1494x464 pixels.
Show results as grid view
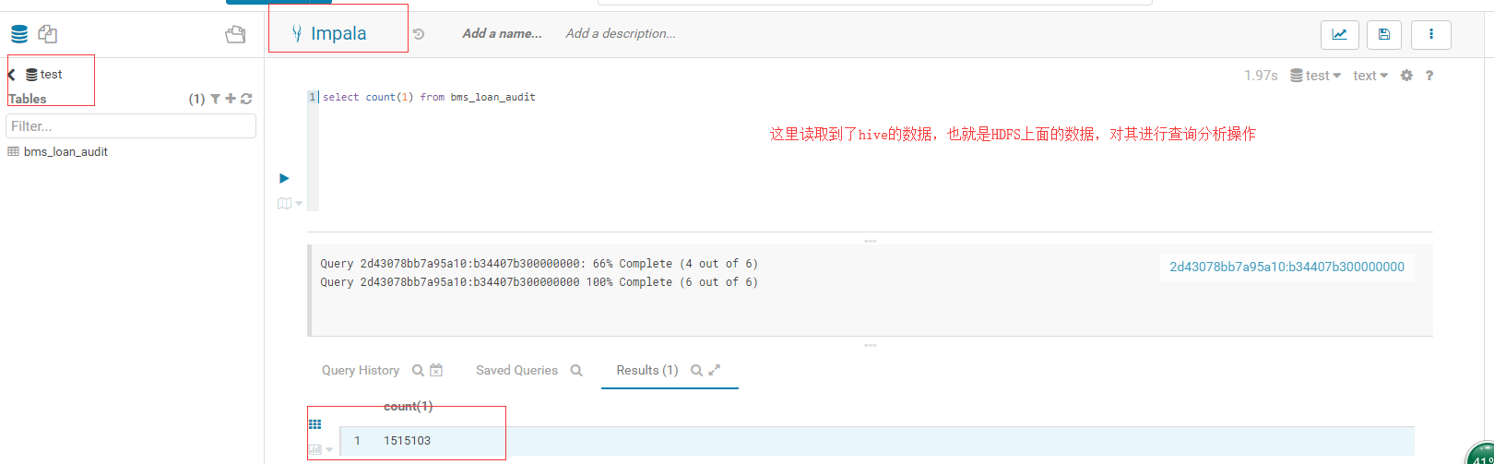pyautogui.click(x=315, y=424)
